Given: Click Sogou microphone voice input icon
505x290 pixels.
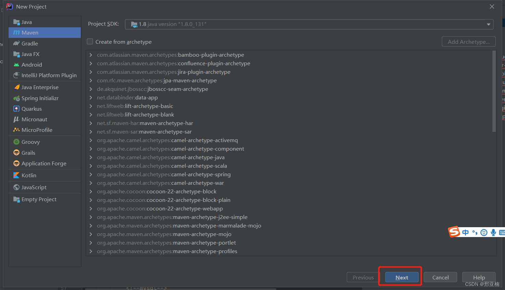Looking at the screenshot, I should coord(493,233).
